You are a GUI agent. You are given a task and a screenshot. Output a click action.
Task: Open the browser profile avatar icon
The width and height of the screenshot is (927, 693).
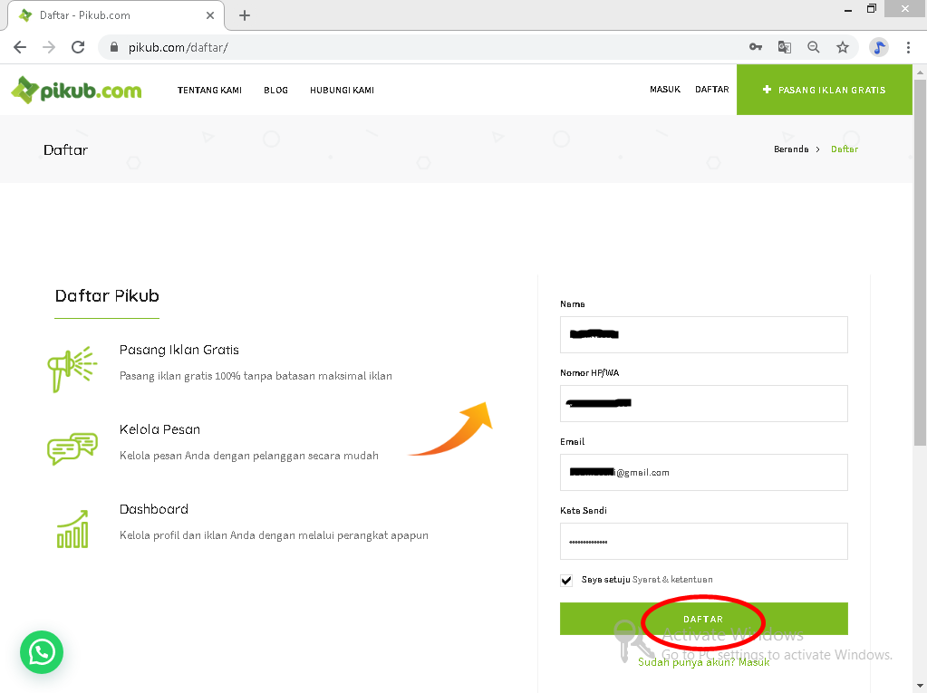[878, 46]
